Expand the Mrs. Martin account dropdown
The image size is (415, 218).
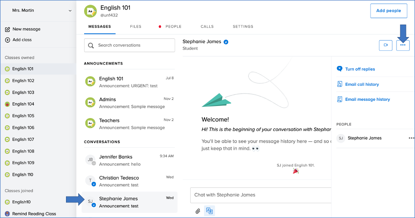[x=70, y=10]
